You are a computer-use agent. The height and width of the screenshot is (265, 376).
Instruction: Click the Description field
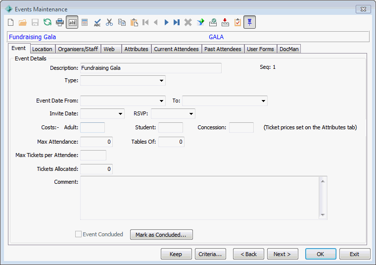tap(151, 68)
